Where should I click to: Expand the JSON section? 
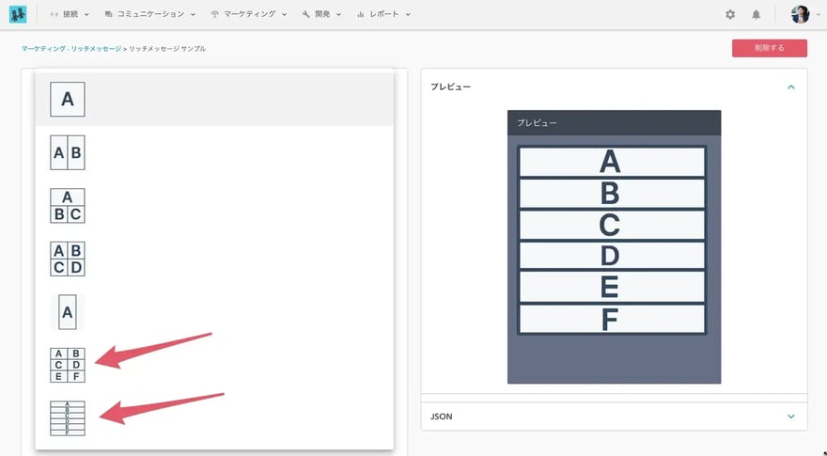tap(790, 416)
